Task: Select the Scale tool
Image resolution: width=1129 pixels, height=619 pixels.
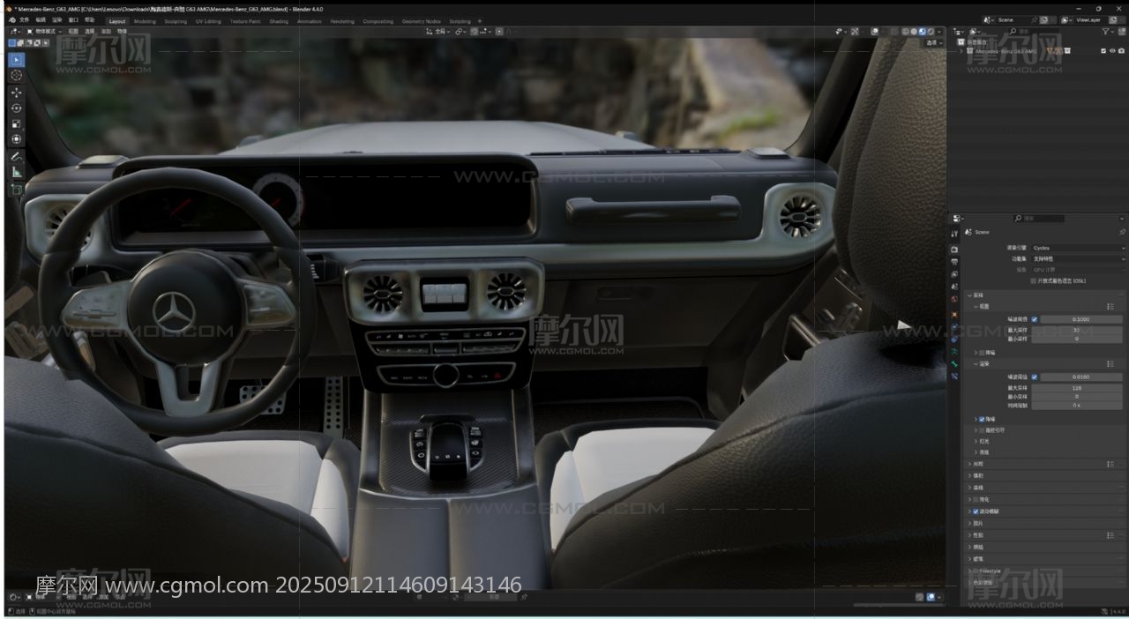Action: click(17, 124)
